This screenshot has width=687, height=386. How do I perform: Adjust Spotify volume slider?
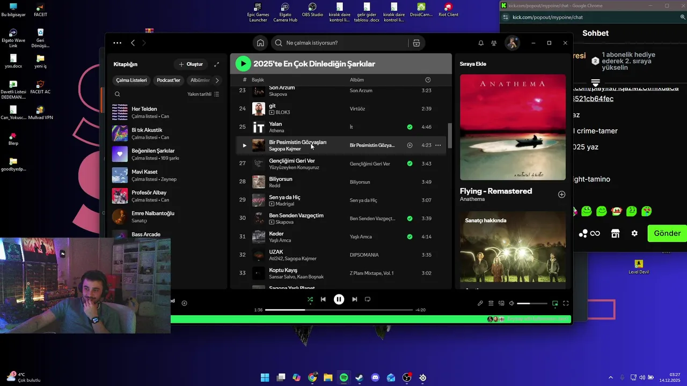pyautogui.click(x=532, y=303)
